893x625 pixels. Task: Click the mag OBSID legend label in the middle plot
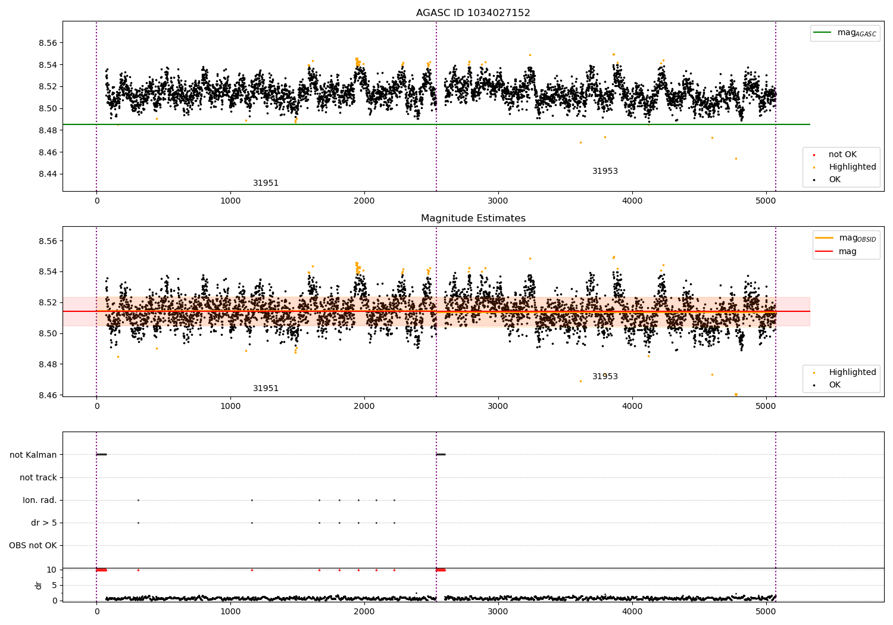[858, 238]
